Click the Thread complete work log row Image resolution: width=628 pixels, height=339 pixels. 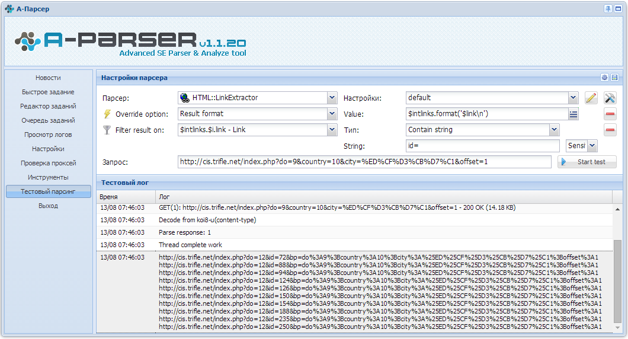354,245
